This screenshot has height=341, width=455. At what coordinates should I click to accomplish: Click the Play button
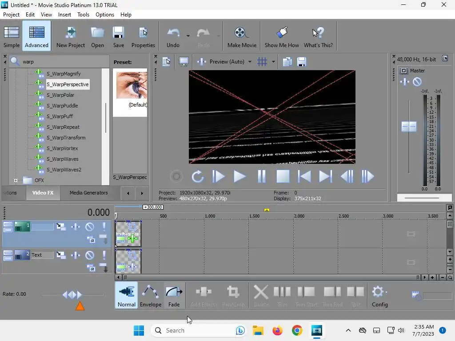(x=239, y=176)
